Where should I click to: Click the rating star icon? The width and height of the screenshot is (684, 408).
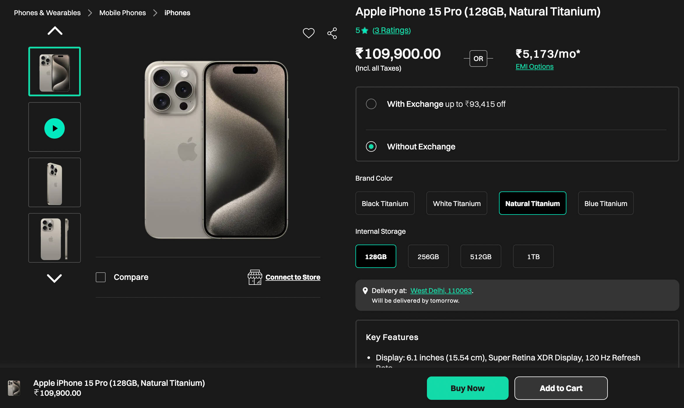pos(365,30)
